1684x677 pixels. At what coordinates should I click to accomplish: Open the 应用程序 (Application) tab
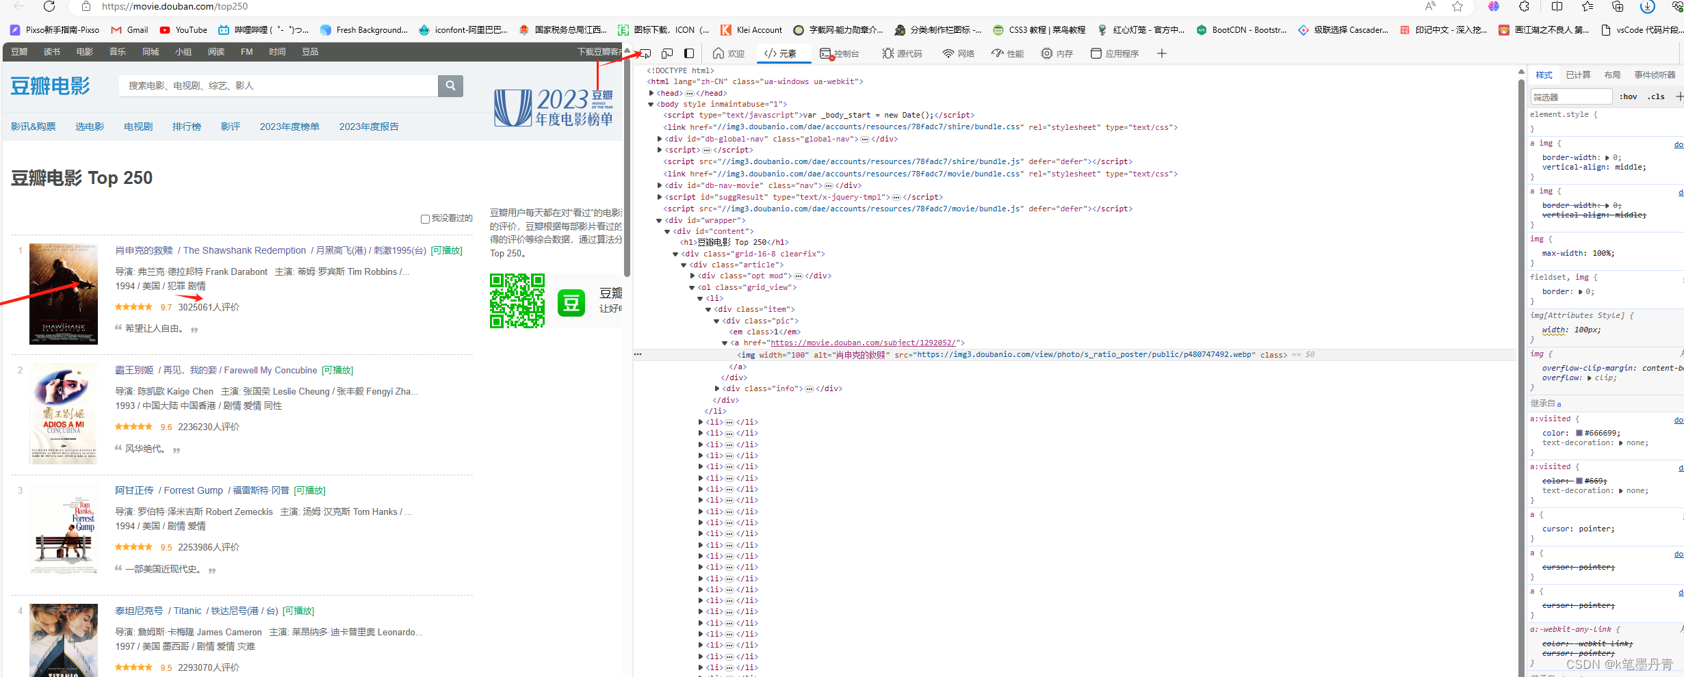pyautogui.click(x=1115, y=53)
